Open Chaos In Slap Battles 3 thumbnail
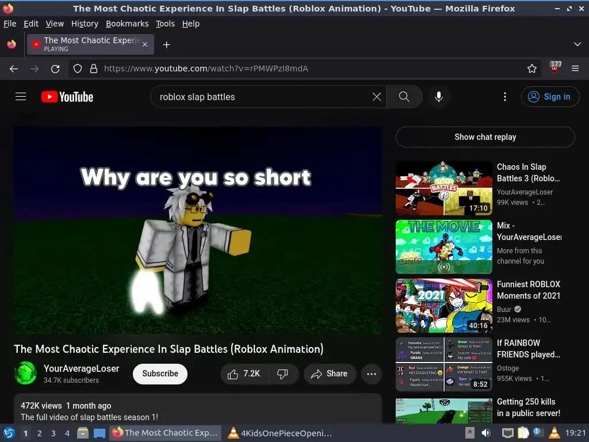The height and width of the screenshot is (442, 589). point(443,188)
